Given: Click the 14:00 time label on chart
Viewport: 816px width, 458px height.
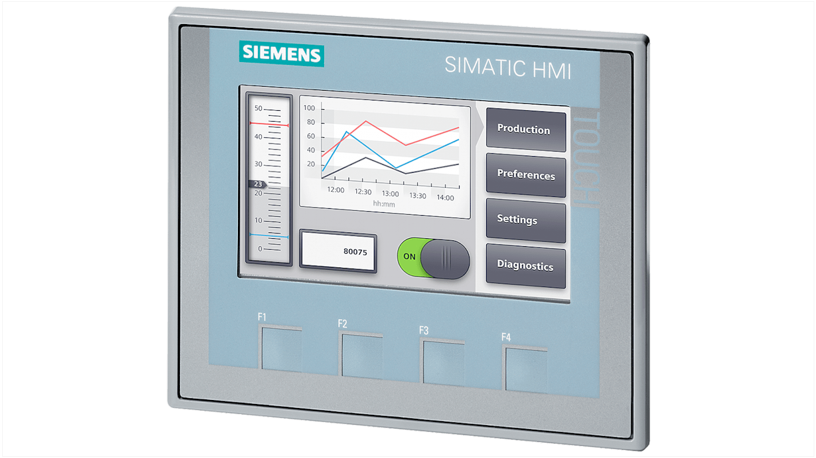Looking at the screenshot, I should click(x=445, y=198).
